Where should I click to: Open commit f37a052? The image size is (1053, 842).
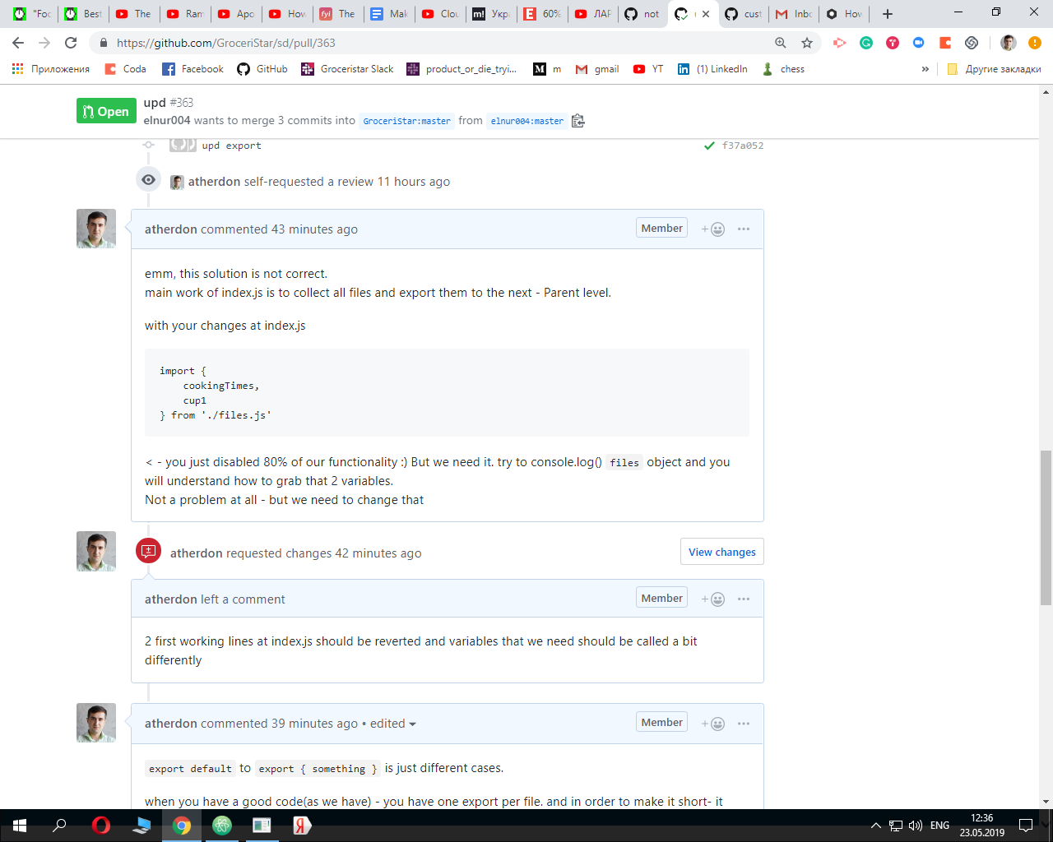(x=743, y=146)
